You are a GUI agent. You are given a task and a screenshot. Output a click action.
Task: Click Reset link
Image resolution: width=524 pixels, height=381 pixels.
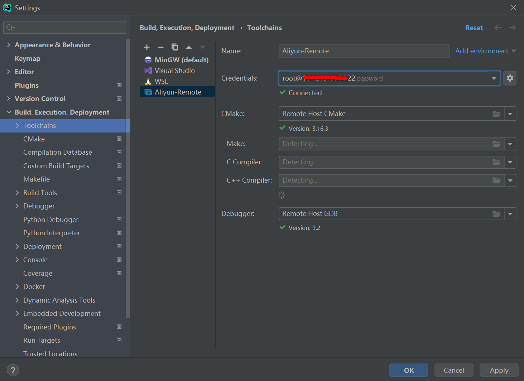pos(474,28)
